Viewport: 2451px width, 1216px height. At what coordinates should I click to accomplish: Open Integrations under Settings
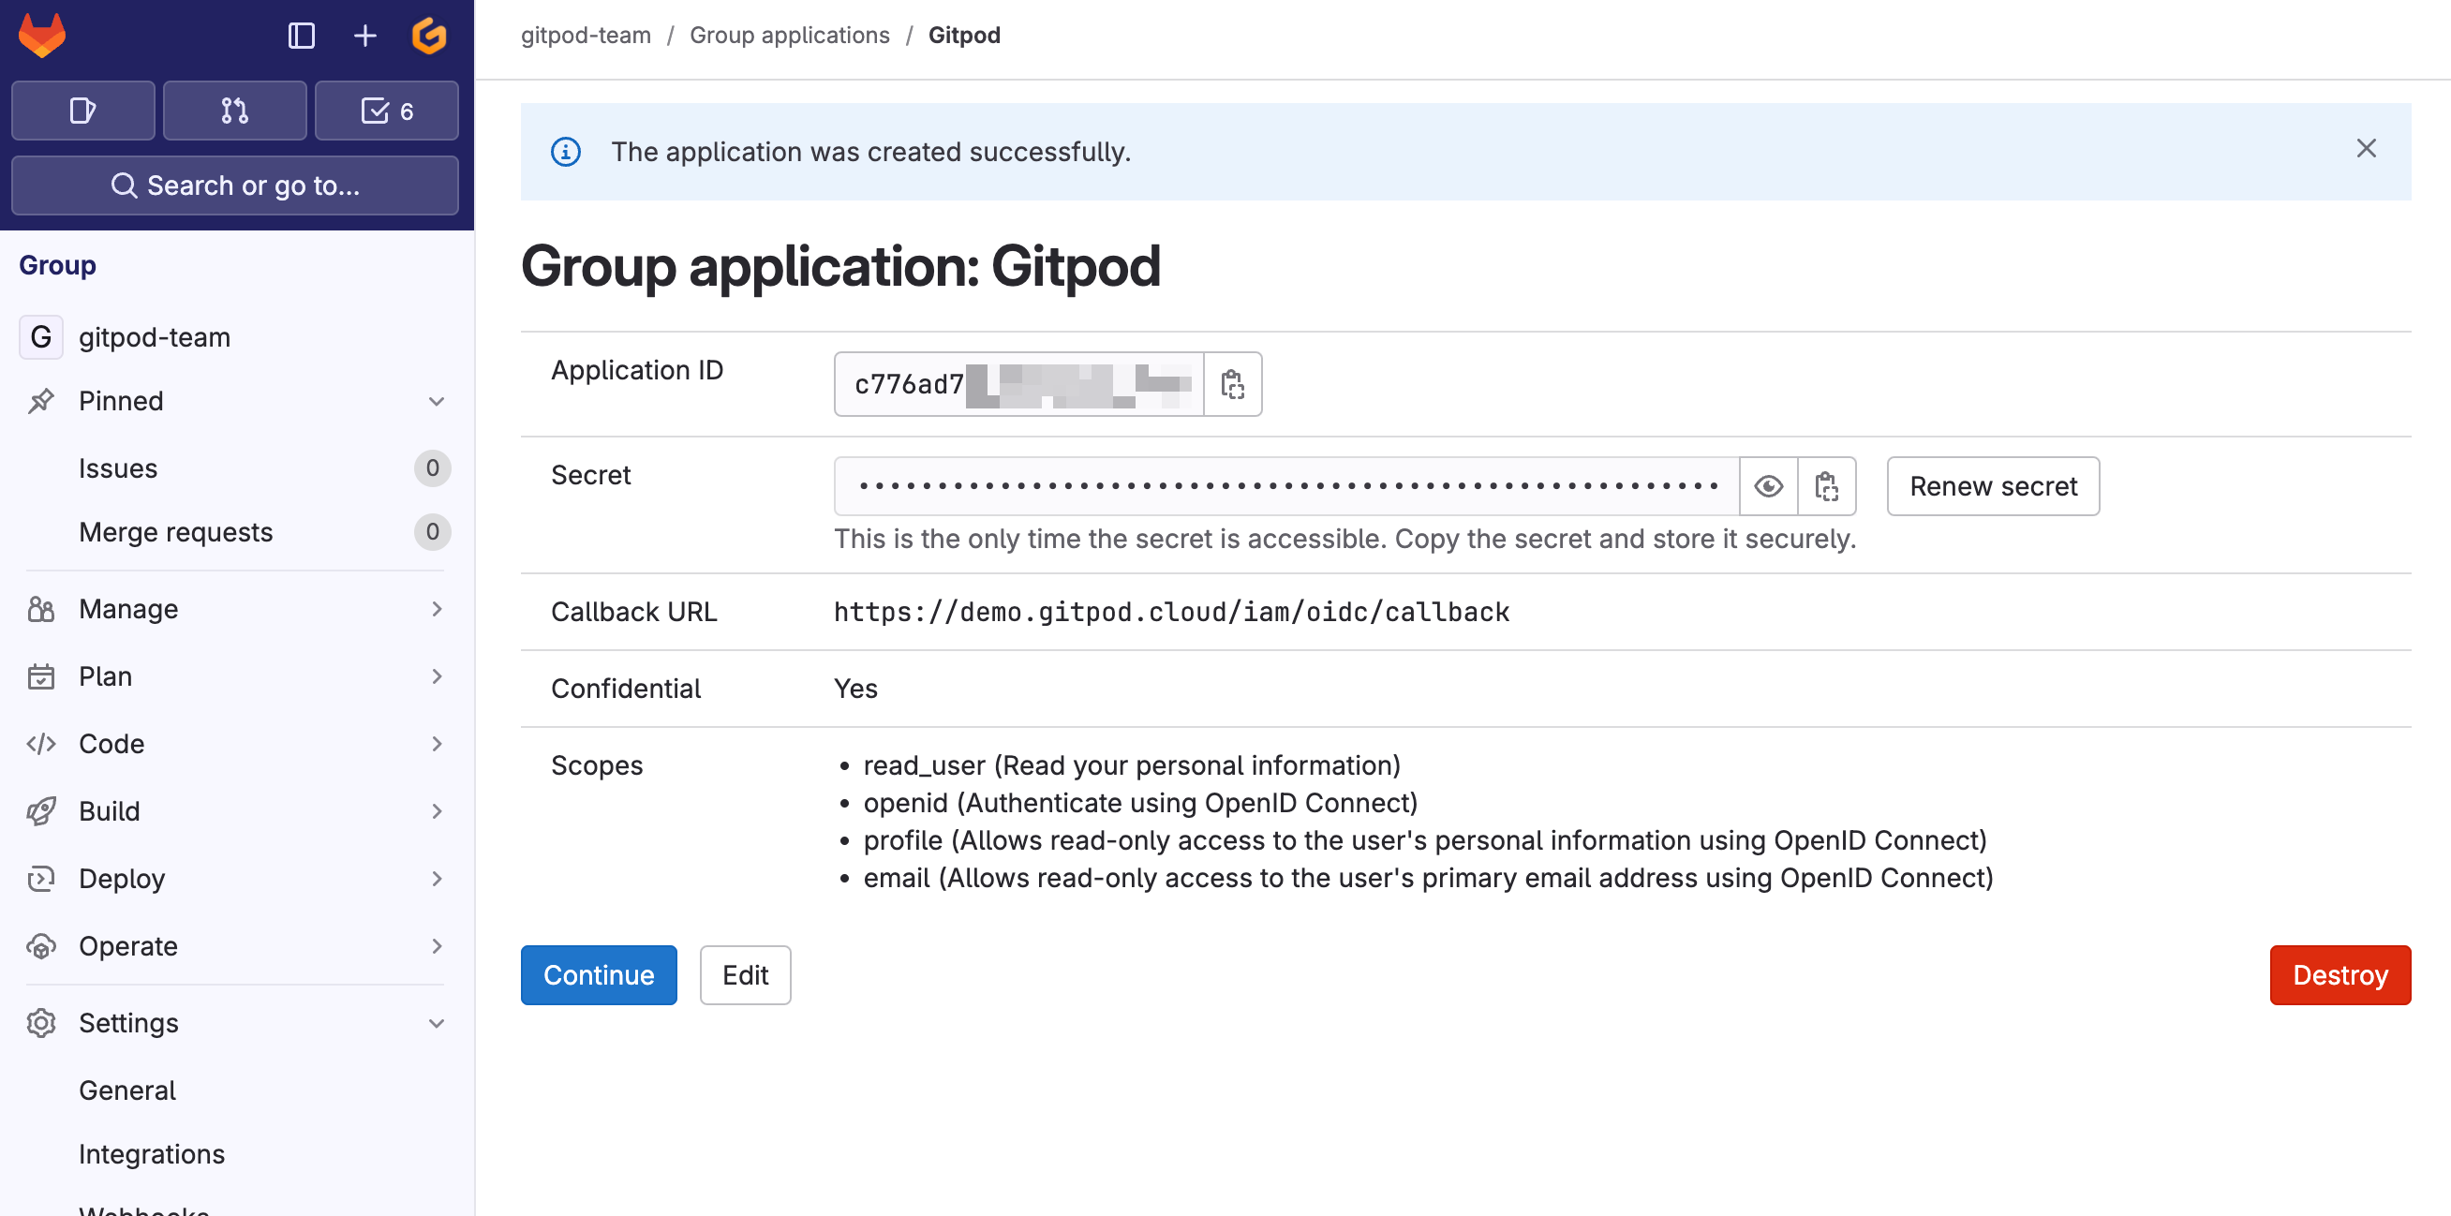pos(151,1154)
